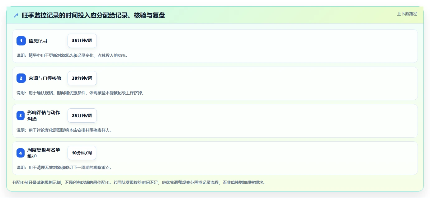Click the footer note 分配比例只是试跑规划示例
The height and width of the screenshot is (198, 430).
click(x=139, y=182)
